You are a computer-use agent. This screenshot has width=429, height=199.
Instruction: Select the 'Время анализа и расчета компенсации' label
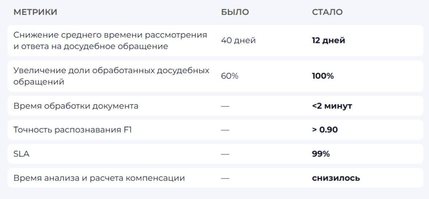[99, 178]
